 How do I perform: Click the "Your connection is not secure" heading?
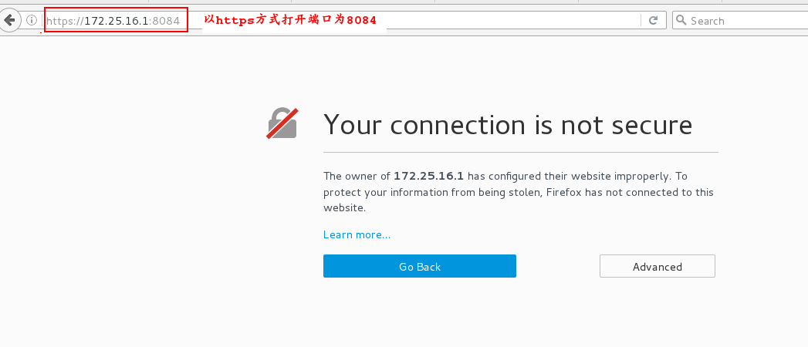pos(508,124)
